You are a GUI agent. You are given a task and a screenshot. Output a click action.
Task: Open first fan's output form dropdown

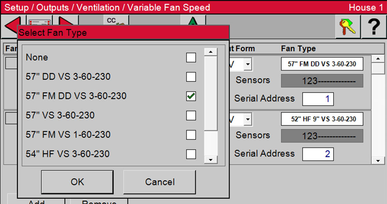tap(248, 64)
